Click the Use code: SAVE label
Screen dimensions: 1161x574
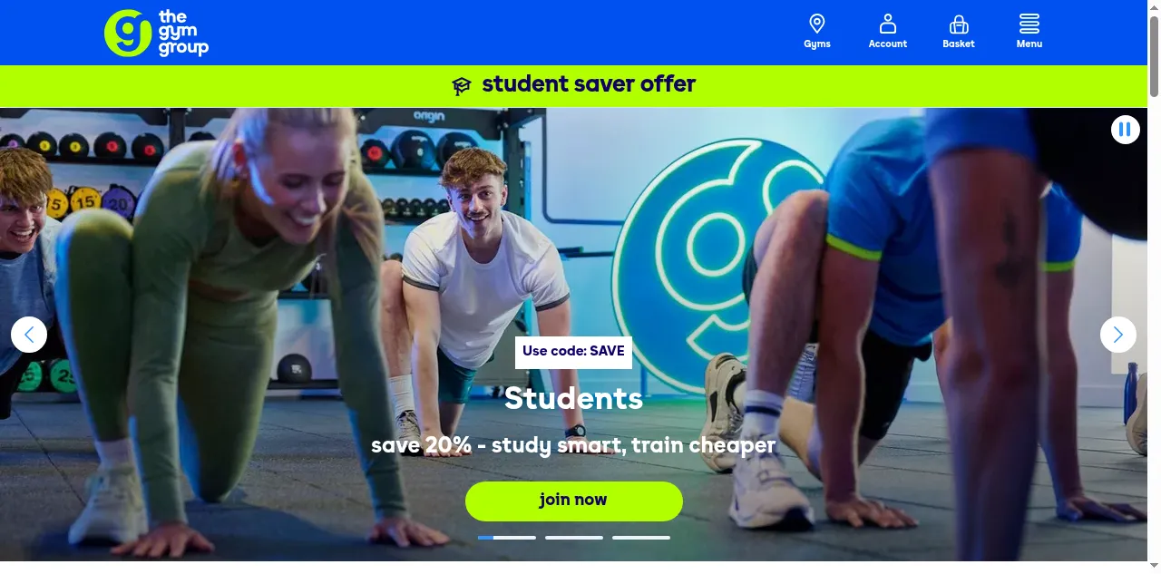coord(573,352)
